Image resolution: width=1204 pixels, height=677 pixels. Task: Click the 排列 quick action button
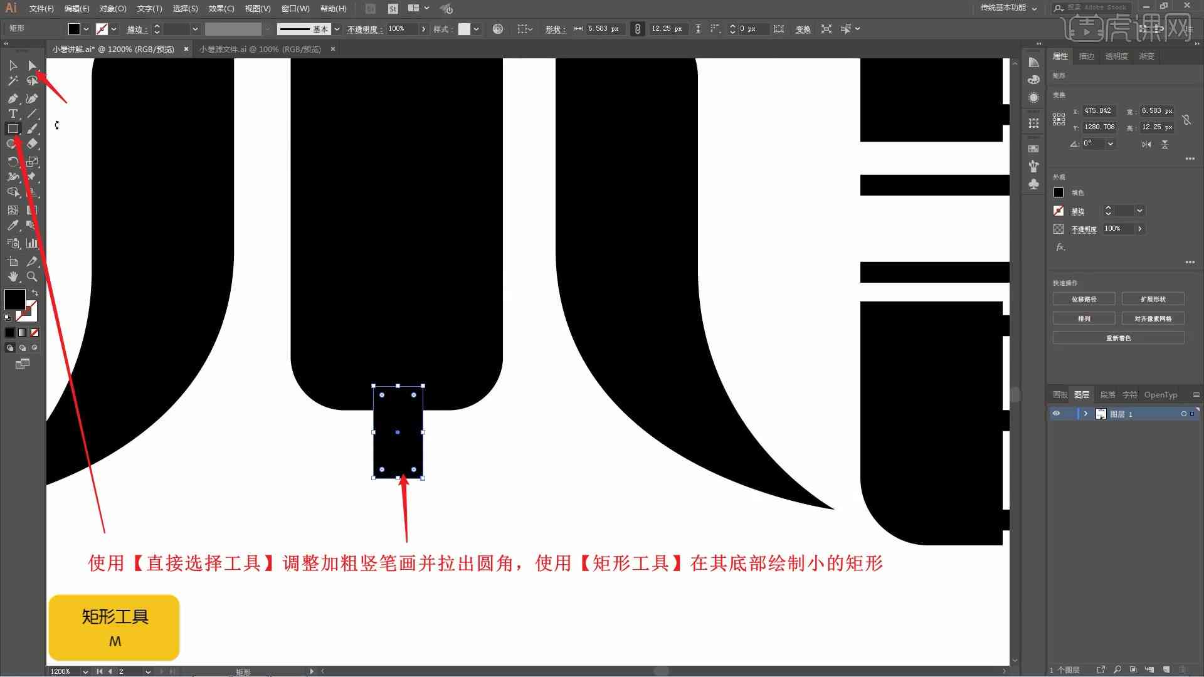click(x=1084, y=318)
